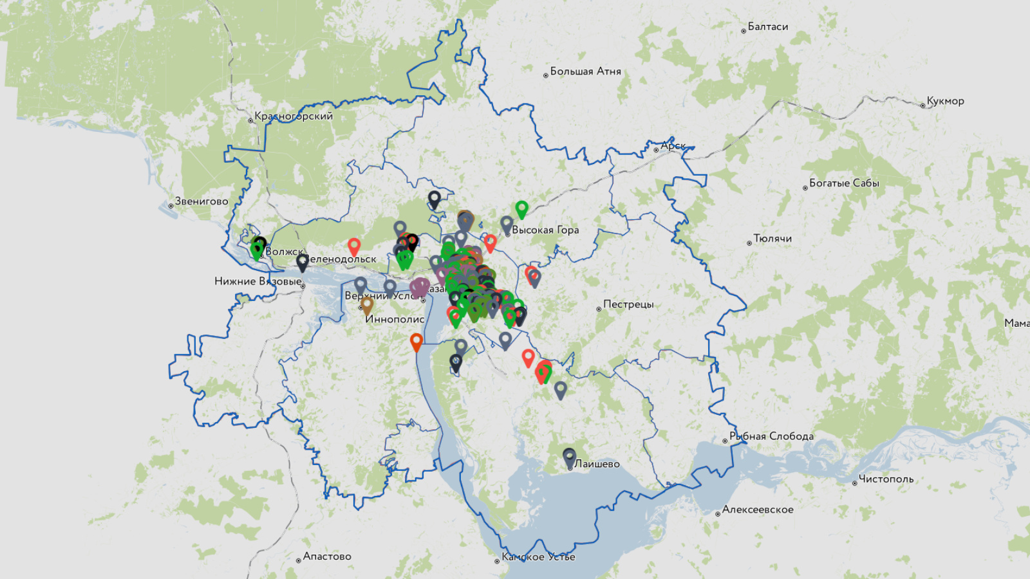
Task: Click the Чистополь town label
Action: click(886, 479)
